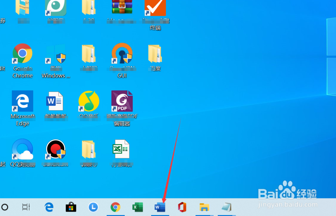336x216 pixels.
Task: Select the 百度 folder on the desktop
Action: (155, 54)
